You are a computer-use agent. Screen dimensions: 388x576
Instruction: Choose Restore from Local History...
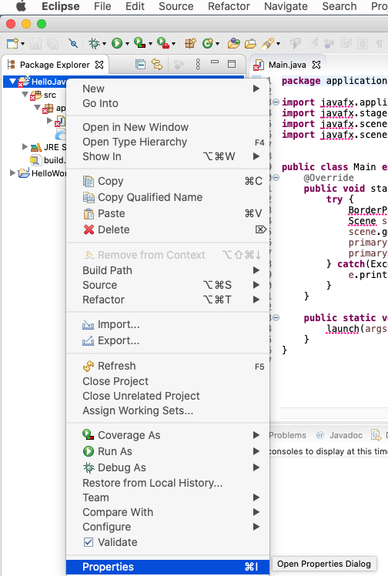[167, 483]
